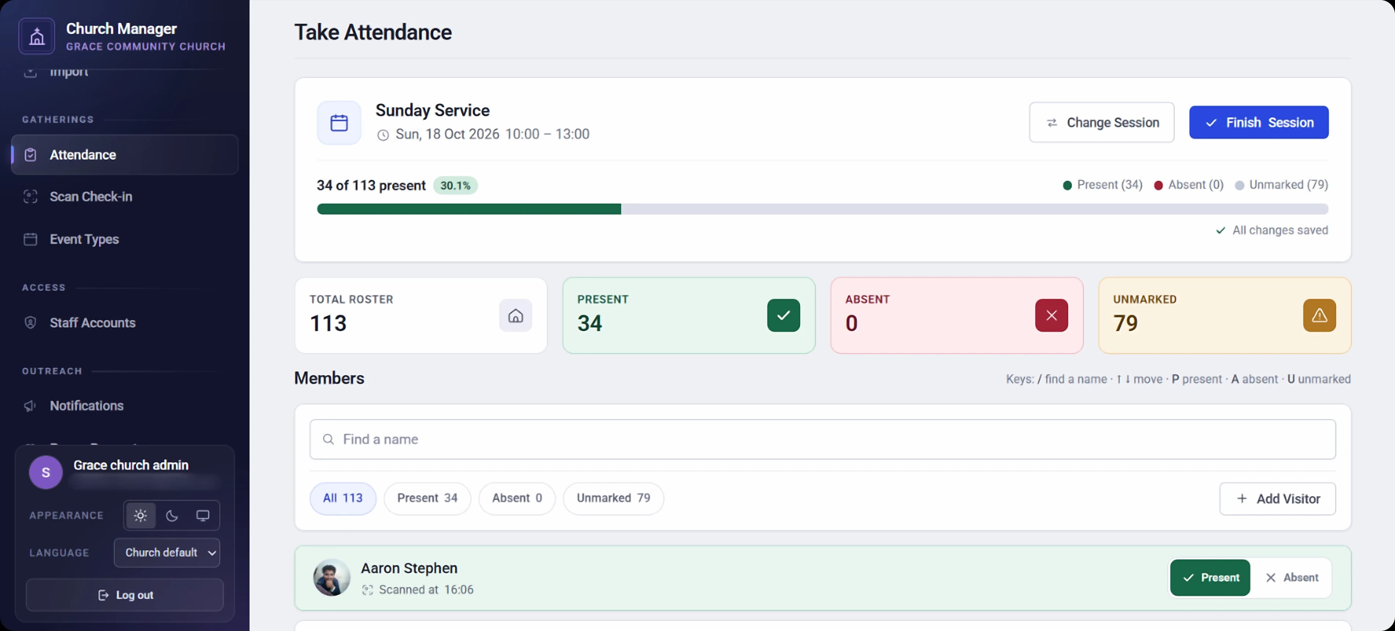This screenshot has width=1395, height=631.
Task: Click the green checkmark icon on Present card
Action: coord(783,315)
